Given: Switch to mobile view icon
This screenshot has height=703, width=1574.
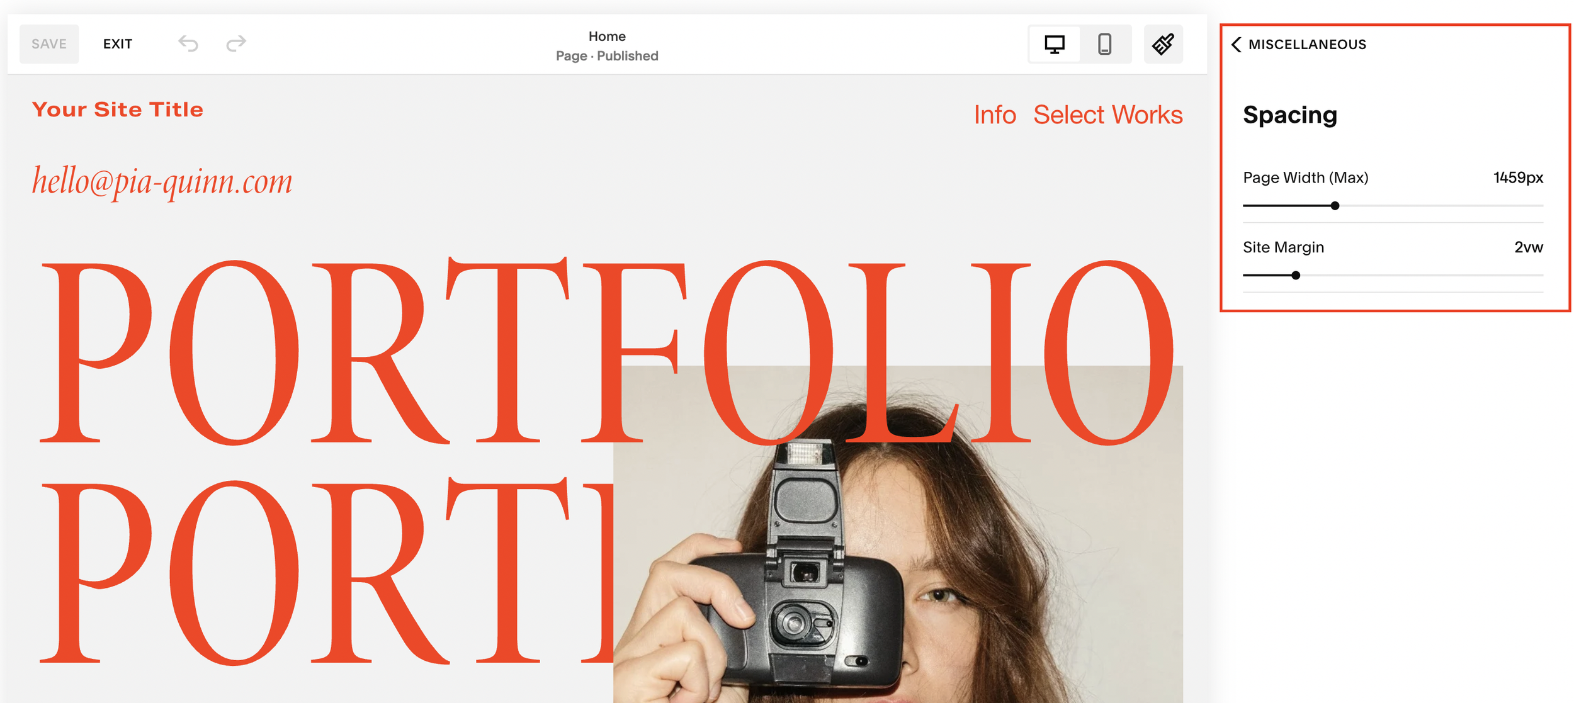Looking at the screenshot, I should tap(1105, 44).
